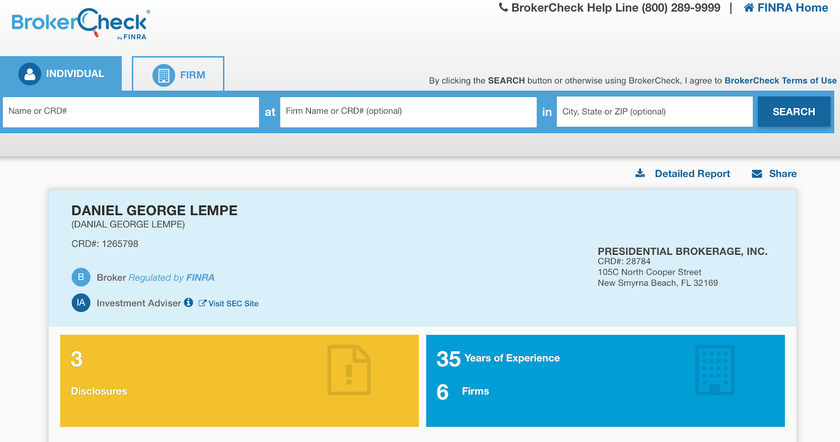Click the IA investment adviser badge

81,303
